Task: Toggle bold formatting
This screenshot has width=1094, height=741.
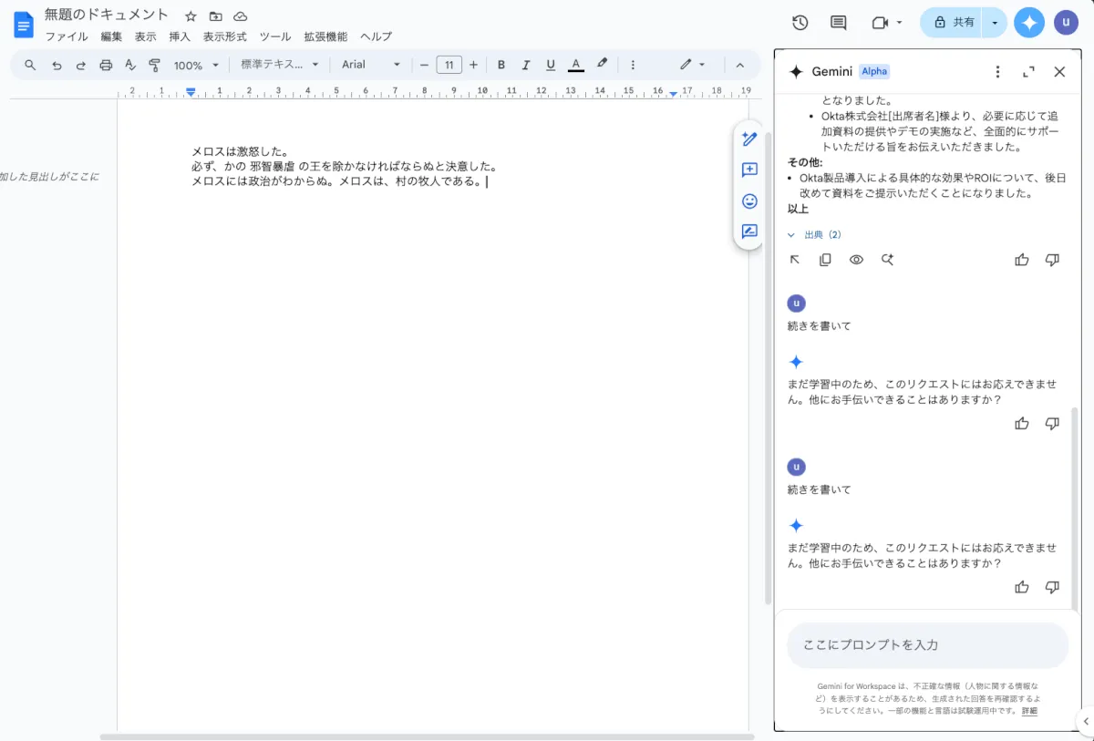Action: [501, 65]
